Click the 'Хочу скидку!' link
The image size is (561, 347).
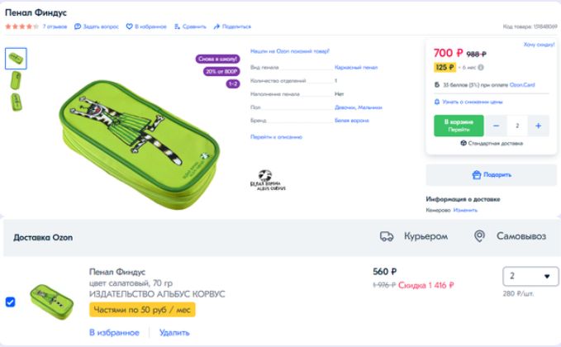click(x=539, y=44)
